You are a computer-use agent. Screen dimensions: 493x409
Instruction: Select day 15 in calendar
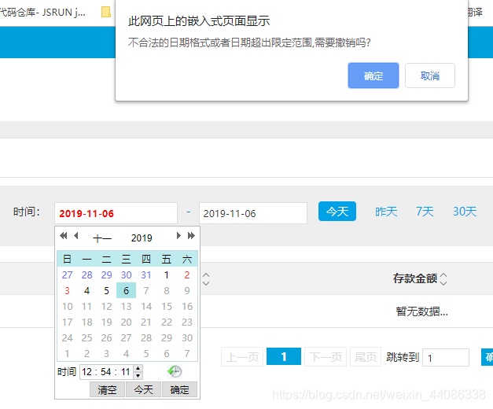coord(167,306)
